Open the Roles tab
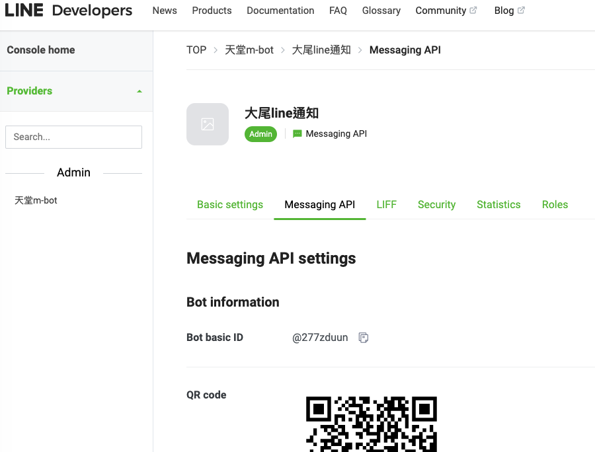This screenshot has width=595, height=452. 555,205
